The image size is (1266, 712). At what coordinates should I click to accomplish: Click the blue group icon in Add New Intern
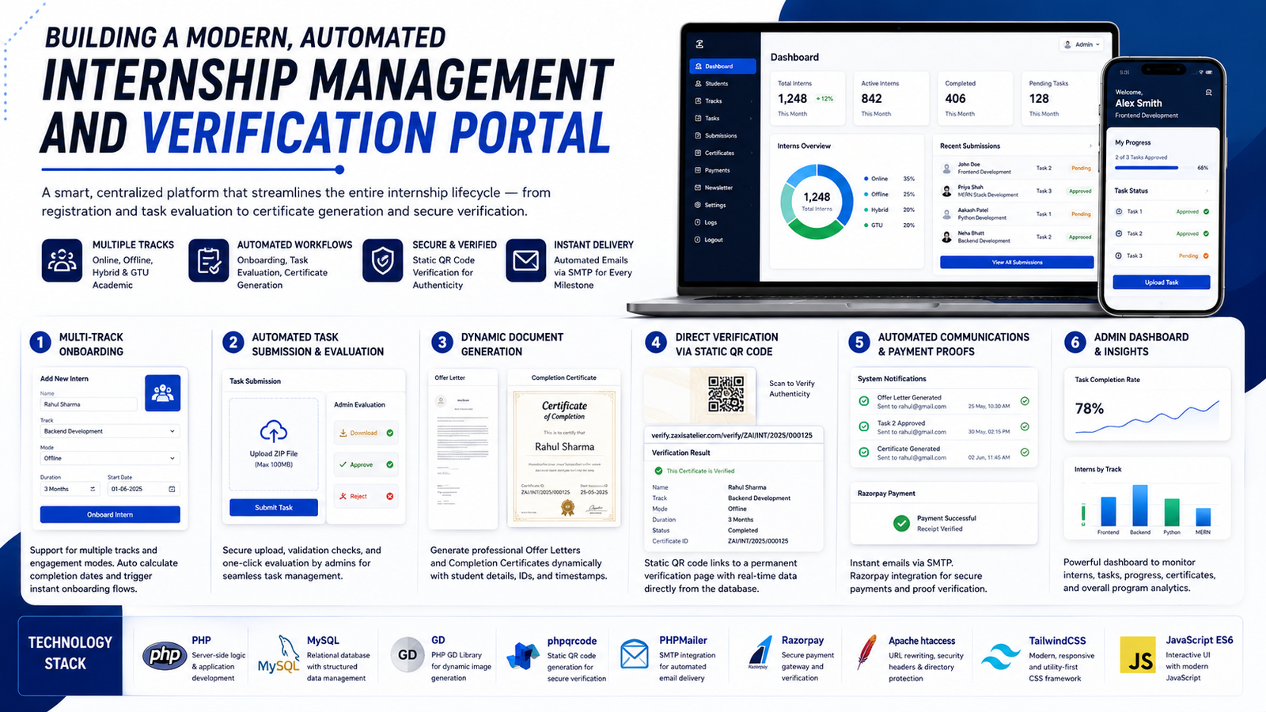coord(163,393)
